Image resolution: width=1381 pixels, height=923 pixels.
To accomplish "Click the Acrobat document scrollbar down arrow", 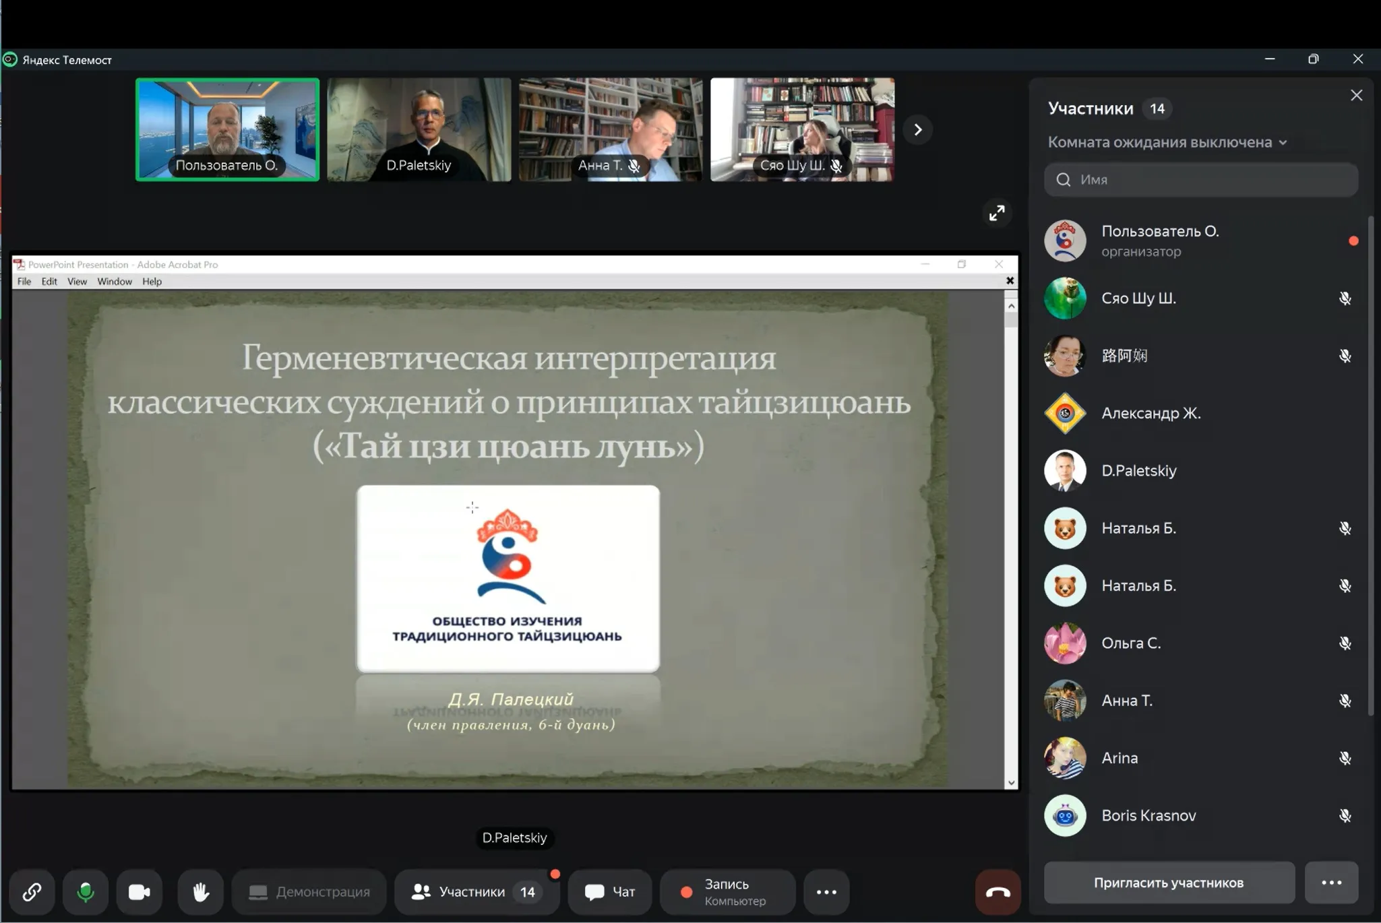I will pyautogui.click(x=1011, y=783).
